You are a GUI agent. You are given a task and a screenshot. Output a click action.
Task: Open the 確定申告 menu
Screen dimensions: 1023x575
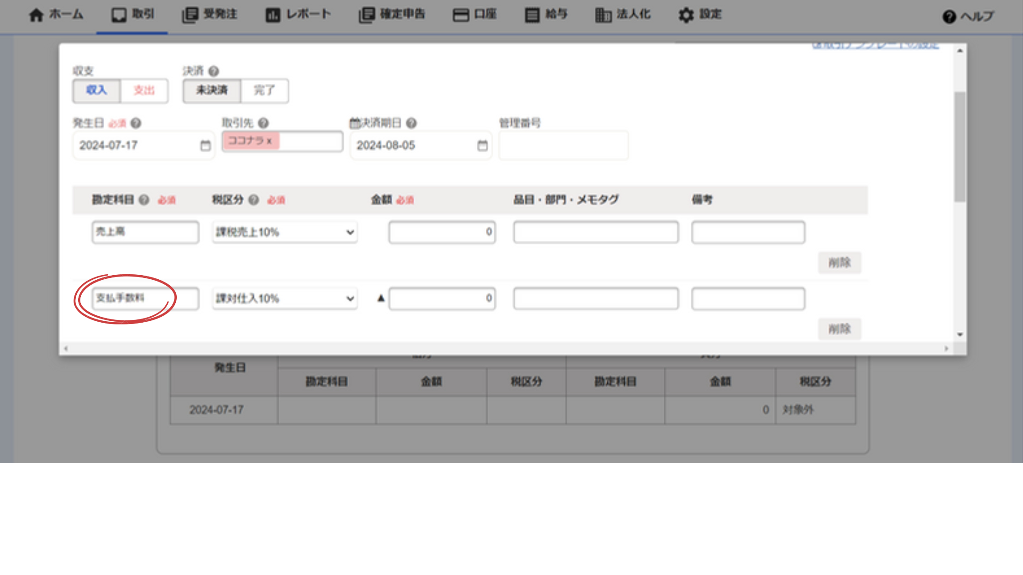(x=392, y=15)
